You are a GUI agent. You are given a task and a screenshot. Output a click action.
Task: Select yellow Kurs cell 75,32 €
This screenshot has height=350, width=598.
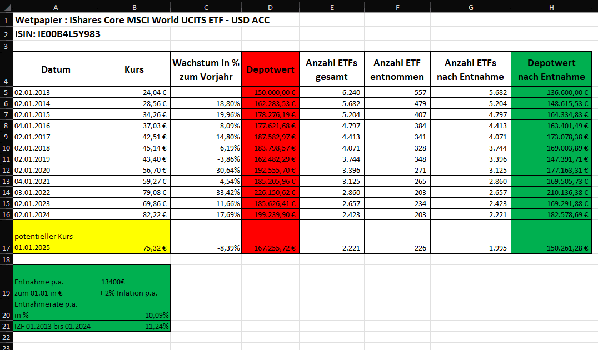[134, 236]
